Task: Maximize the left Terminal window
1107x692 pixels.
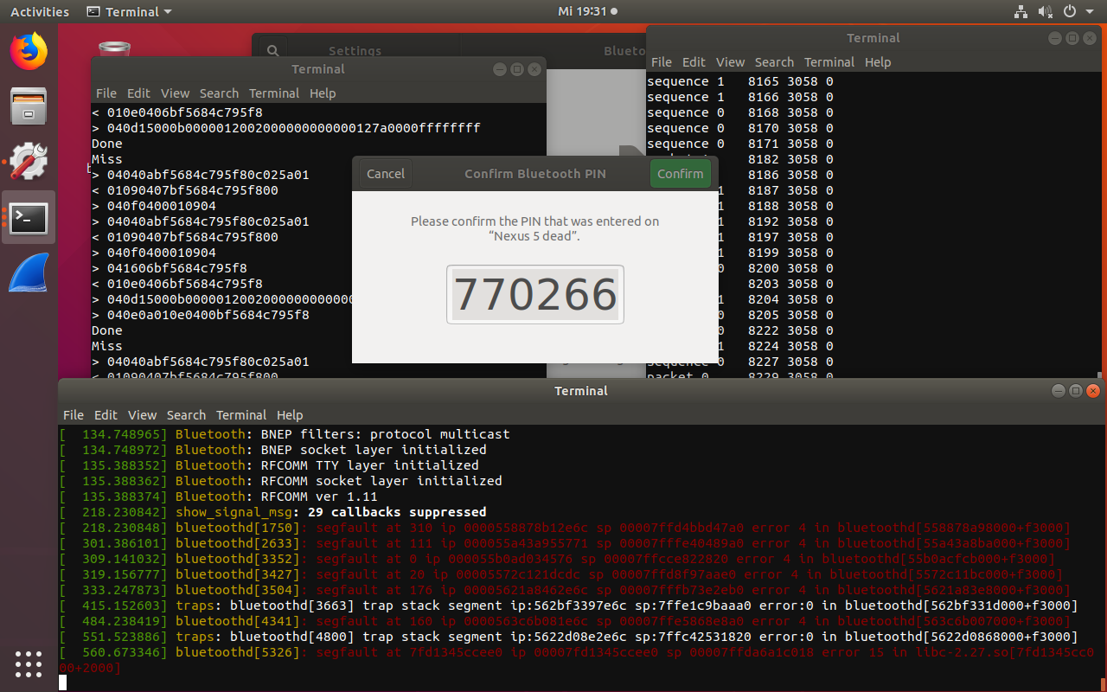Action: (516, 69)
